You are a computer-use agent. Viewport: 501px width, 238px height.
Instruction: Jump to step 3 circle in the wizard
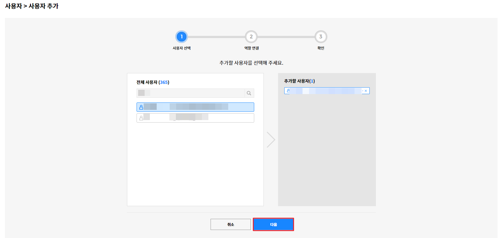[x=321, y=37]
